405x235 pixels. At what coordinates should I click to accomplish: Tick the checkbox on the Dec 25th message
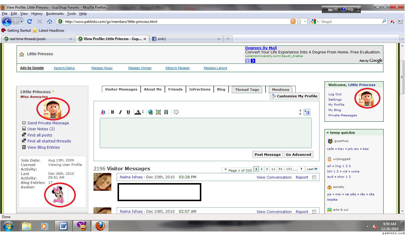click(x=314, y=177)
